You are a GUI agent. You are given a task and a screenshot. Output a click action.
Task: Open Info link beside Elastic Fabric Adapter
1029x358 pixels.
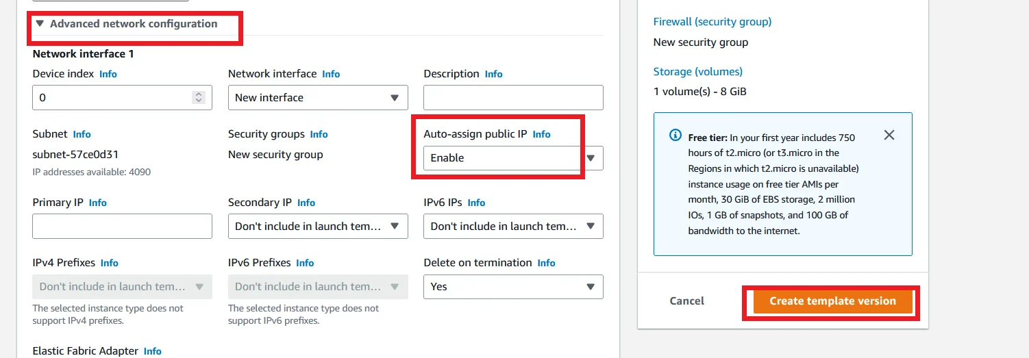(152, 351)
